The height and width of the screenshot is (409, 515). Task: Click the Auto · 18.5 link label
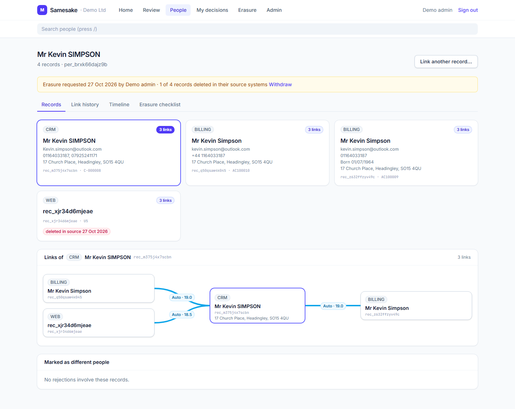tap(182, 315)
